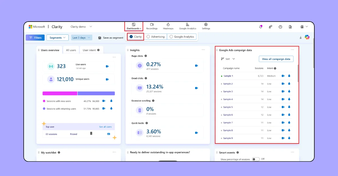The height and width of the screenshot is (176, 338).
Task: Select the Google Analytics dashboard radio option
Action: click(182, 37)
